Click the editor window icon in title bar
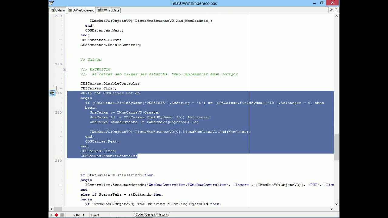 point(52,3)
